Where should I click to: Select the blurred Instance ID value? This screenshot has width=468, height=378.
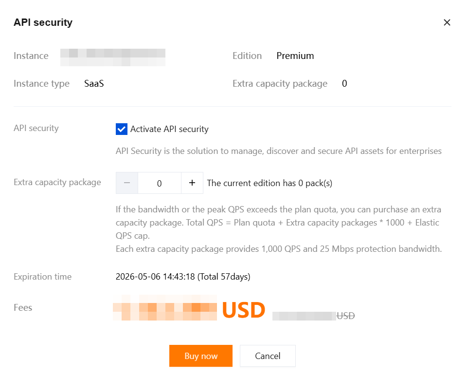(x=113, y=57)
